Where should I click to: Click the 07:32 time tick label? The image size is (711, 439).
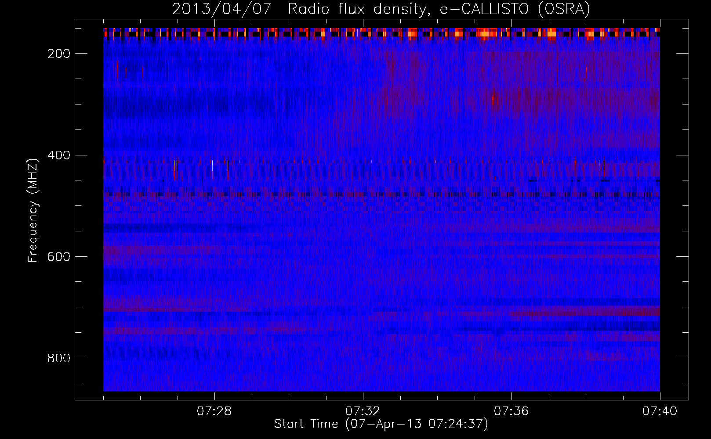tap(363, 411)
